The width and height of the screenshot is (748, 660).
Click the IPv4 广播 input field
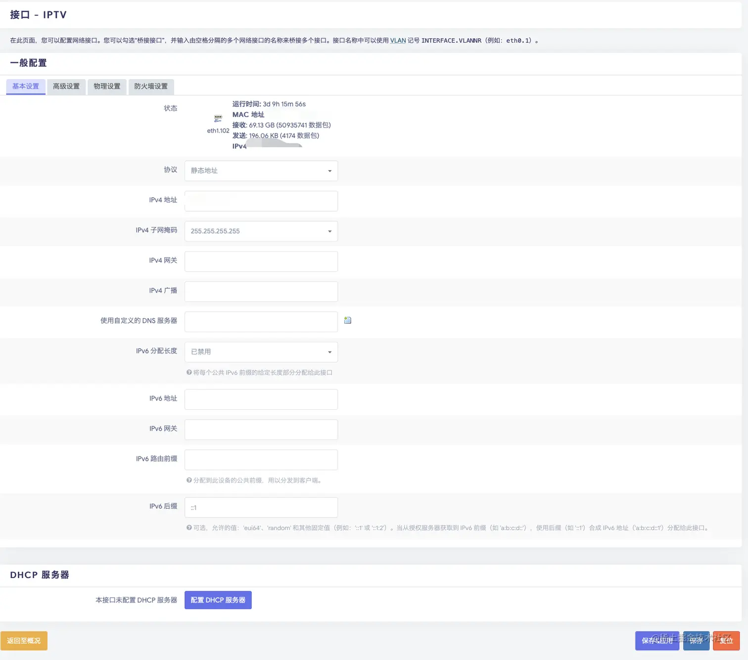(x=261, y=291)
